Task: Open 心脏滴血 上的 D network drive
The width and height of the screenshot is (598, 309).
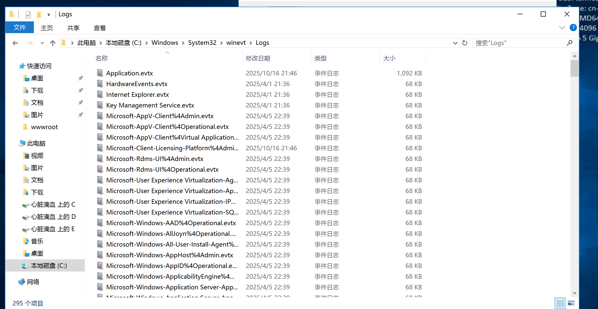Action: coord(53,217)
